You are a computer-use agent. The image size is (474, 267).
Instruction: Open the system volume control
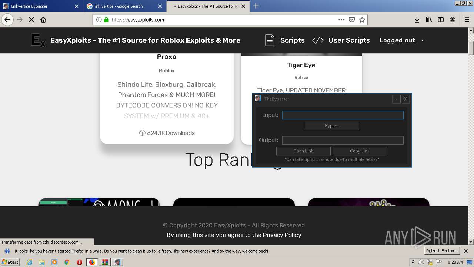tap(421, 262)
